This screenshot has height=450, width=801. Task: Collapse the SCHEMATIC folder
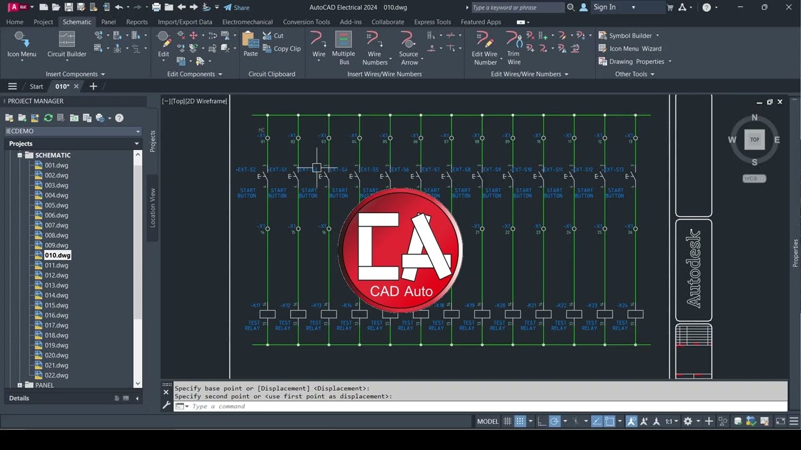pyautogui.click(x=20, y=155)
